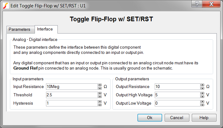
Task: Lower Hysteresis using the down spinner
Action: [x=100, y=105]
